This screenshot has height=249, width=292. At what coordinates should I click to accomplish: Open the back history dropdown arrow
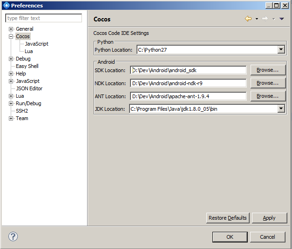257,19
